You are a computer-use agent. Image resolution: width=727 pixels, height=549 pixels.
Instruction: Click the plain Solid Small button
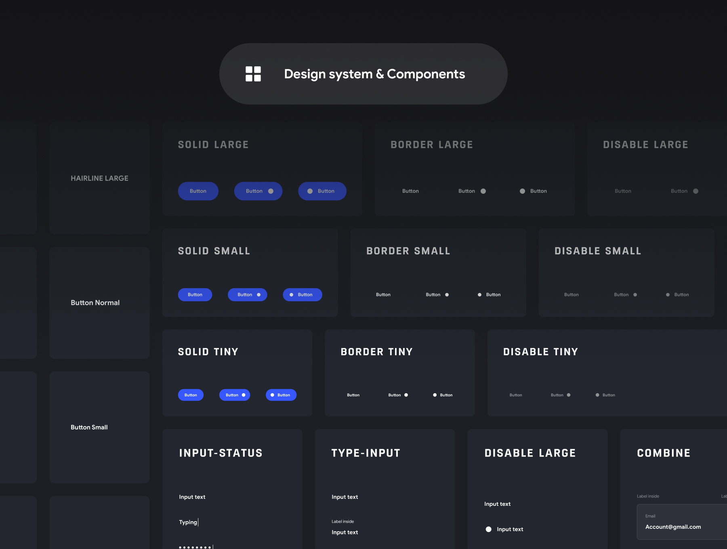coord(195,295)
